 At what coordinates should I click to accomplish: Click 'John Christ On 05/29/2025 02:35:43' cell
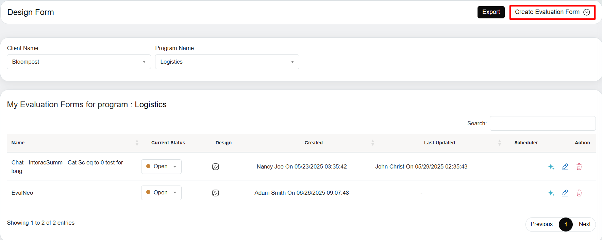pyautogui.click(x=421, y=167)
